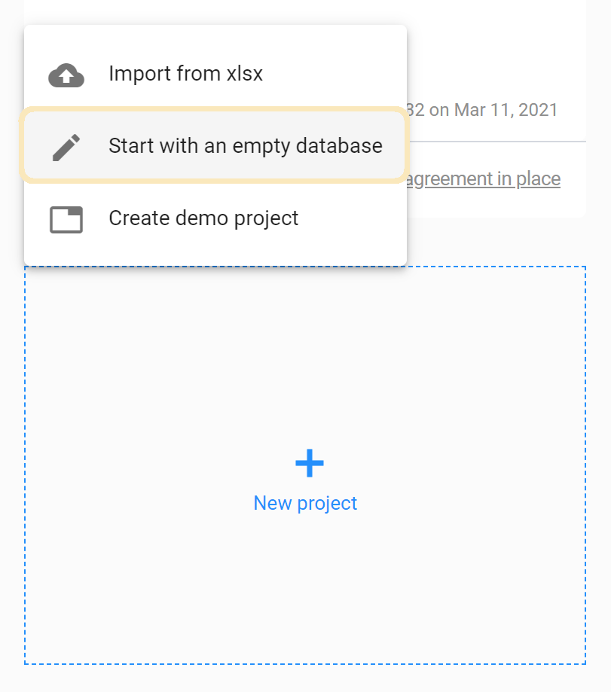The image size is (611, 692).
Task: Click the New project text link
Action: (305, 503)
